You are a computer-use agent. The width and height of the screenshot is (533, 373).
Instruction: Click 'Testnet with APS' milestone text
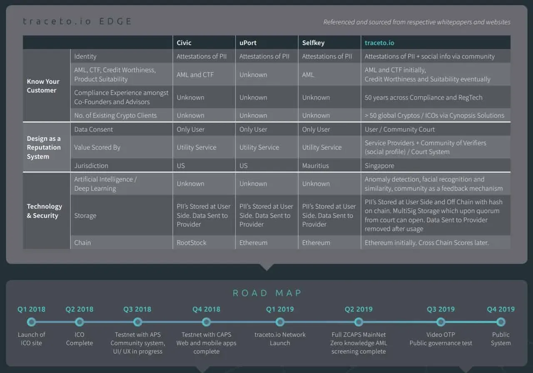click(138, 343)
